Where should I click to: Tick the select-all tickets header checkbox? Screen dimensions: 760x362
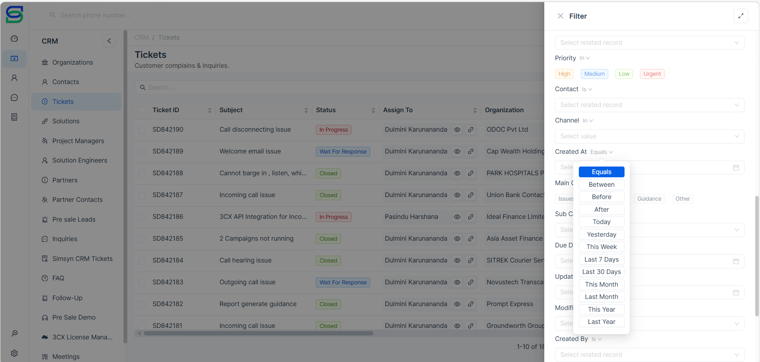[142, 110]
